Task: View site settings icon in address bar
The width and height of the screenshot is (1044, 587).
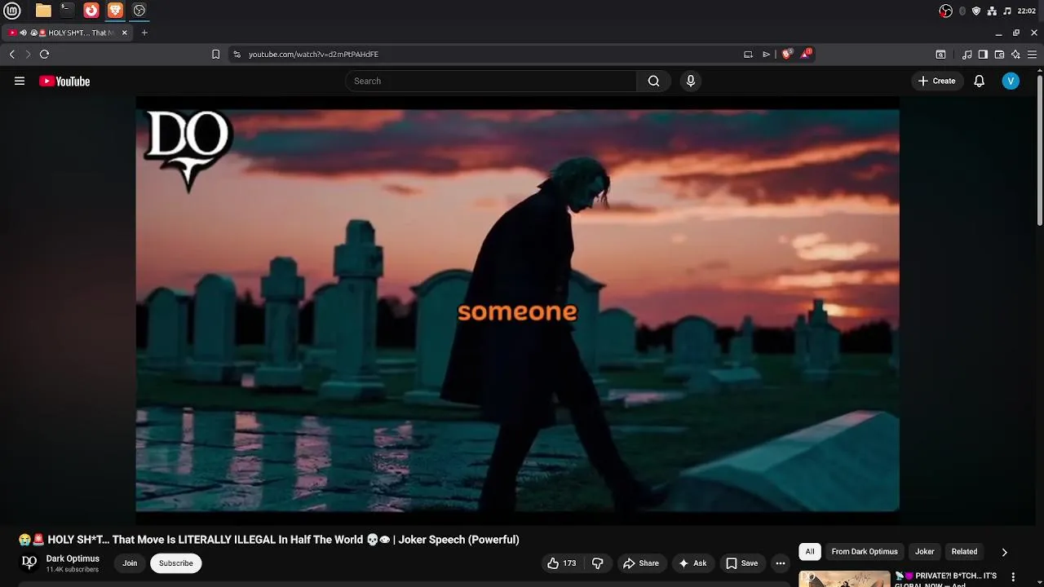Action: (x=237, y=54)
